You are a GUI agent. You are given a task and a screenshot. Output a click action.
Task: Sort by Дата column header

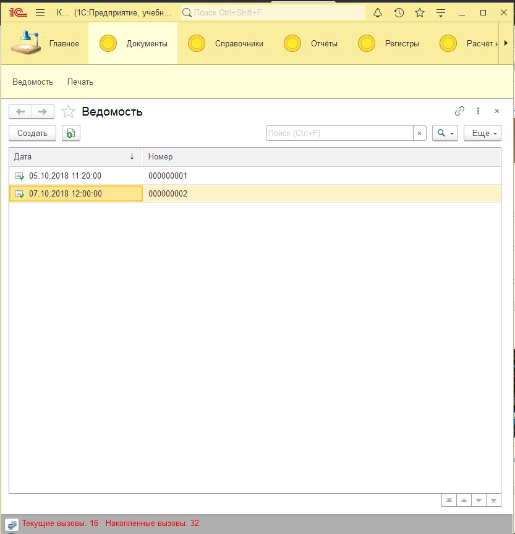[x=76, y=156]
